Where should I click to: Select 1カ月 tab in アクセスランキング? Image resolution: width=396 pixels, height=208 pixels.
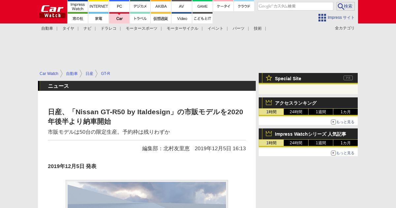[x=346, y=112]
